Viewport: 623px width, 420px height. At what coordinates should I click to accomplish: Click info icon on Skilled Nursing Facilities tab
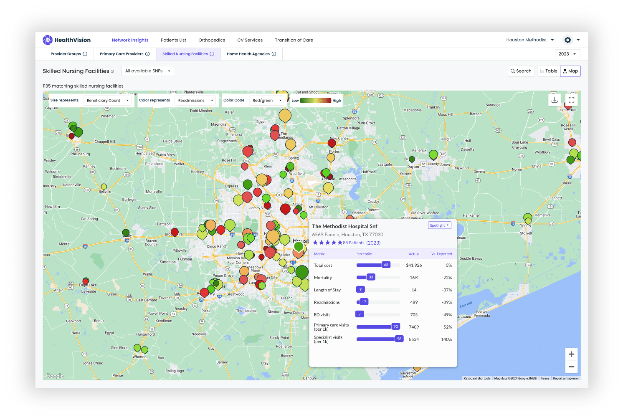pos(212,54)
